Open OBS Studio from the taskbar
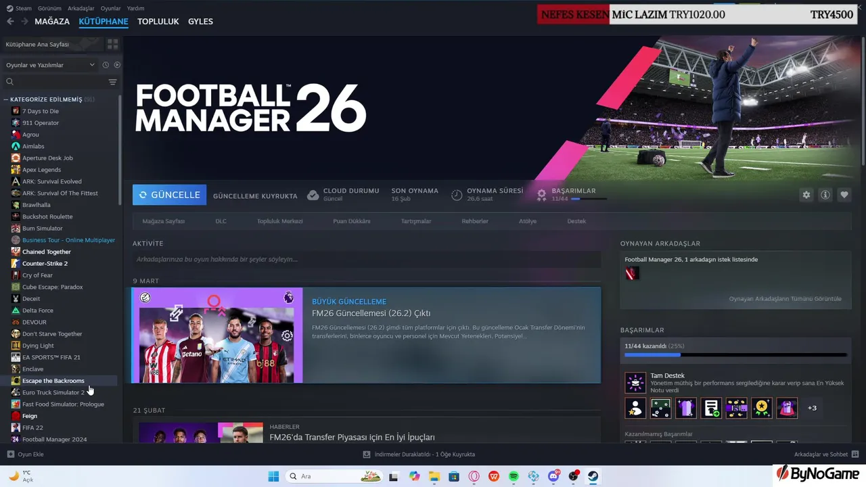866x487 pixels. coord(573,476)
